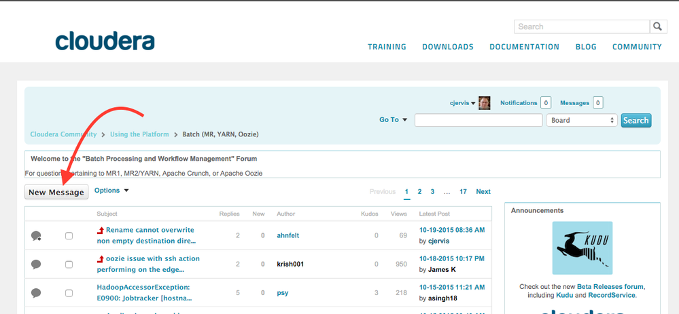Image resolution: width=679 pixels, height=314 pixels.
Task: Click the forum search text field
Action: tap(478, 120)
